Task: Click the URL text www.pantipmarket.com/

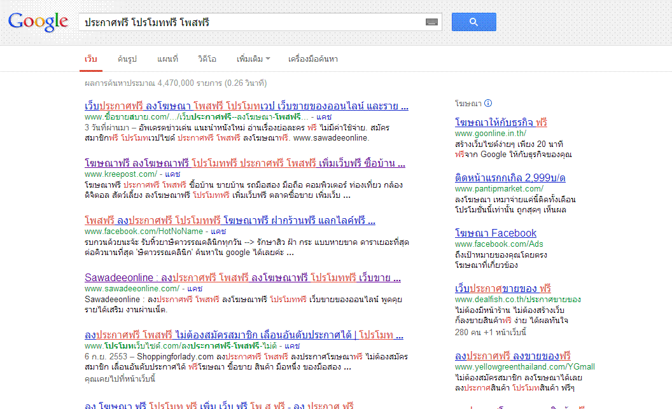Action: click(499, 189)
